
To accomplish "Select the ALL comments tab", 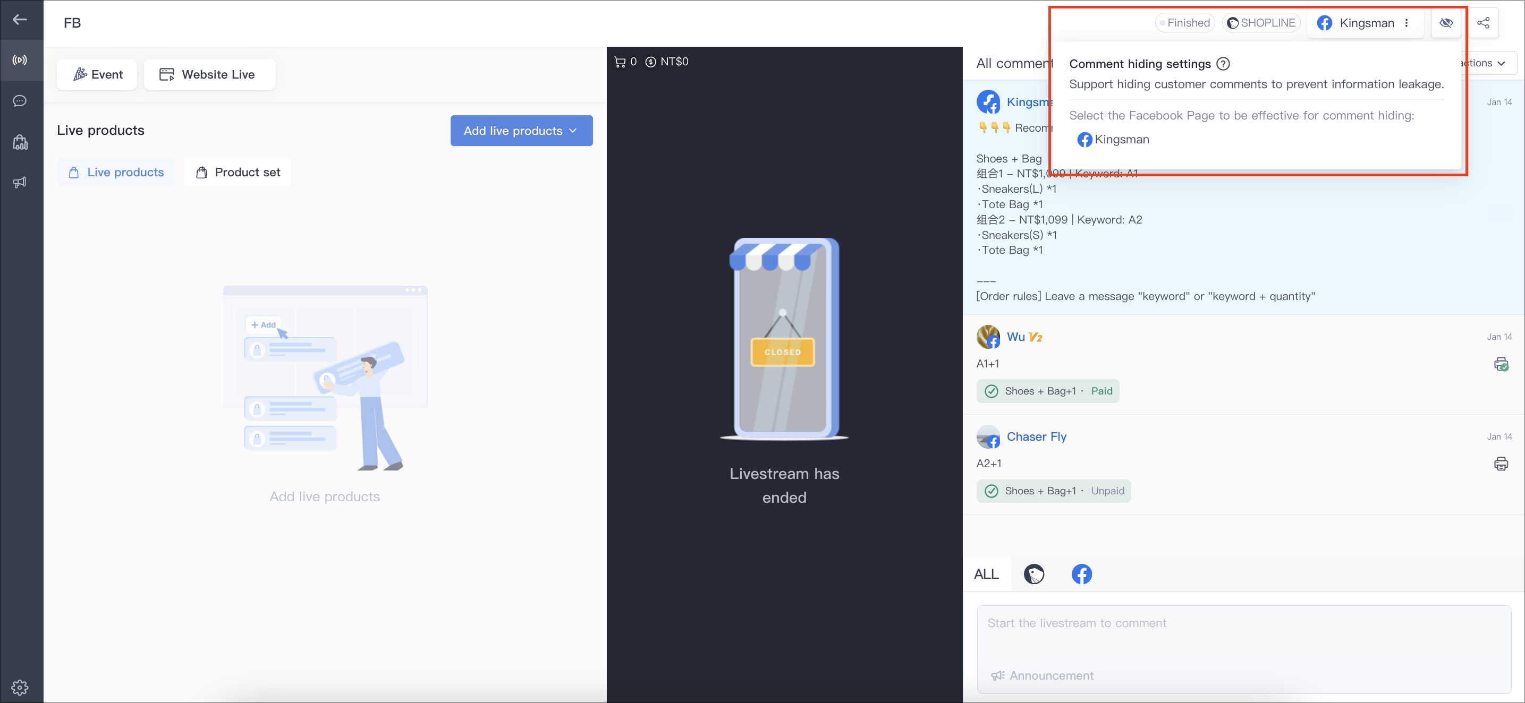I will coord(986,573).
